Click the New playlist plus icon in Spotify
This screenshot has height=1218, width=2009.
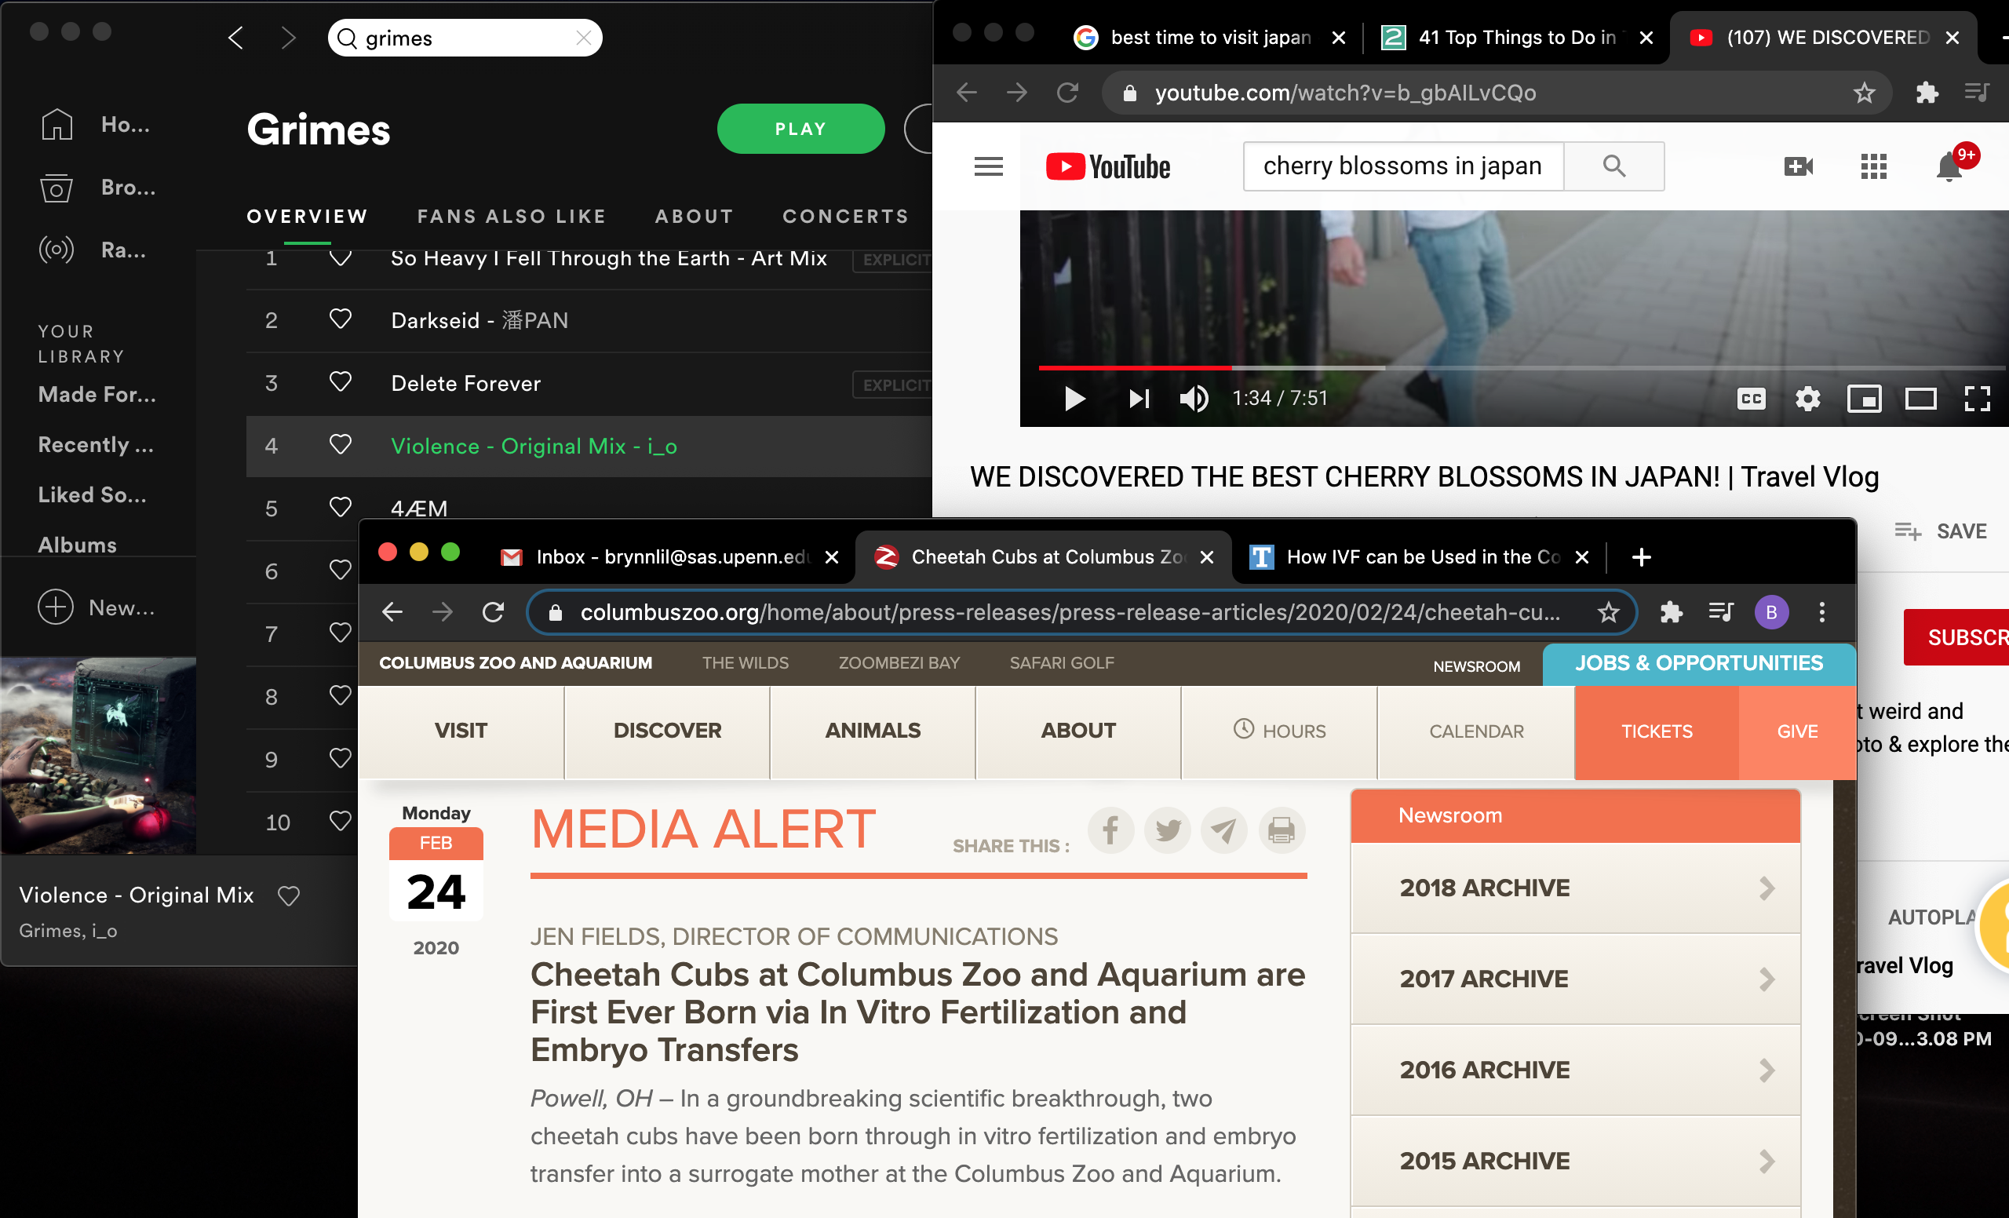click(56, 607)
